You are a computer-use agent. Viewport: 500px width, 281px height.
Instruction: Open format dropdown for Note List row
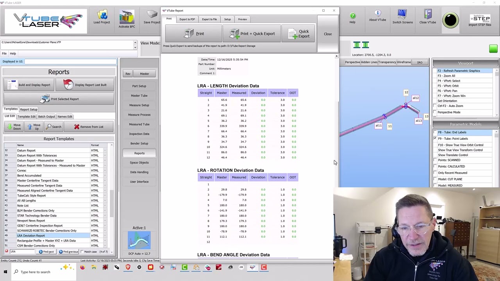click(105, 206)
